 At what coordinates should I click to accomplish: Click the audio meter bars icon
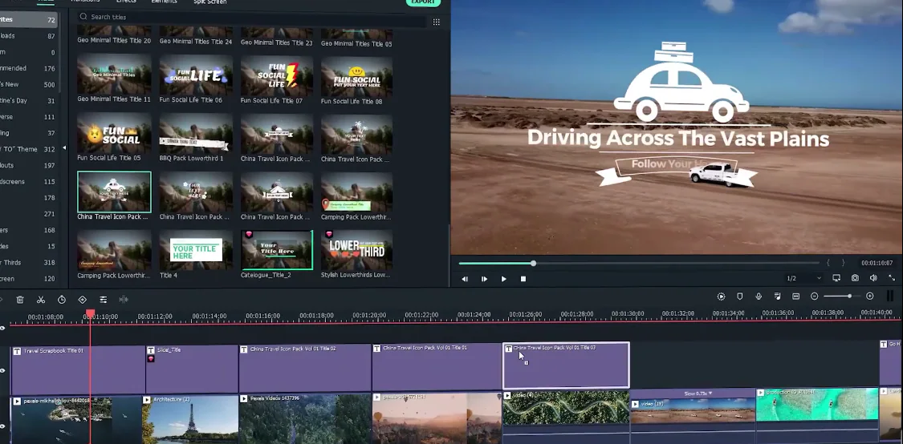(x=890, y=297)
